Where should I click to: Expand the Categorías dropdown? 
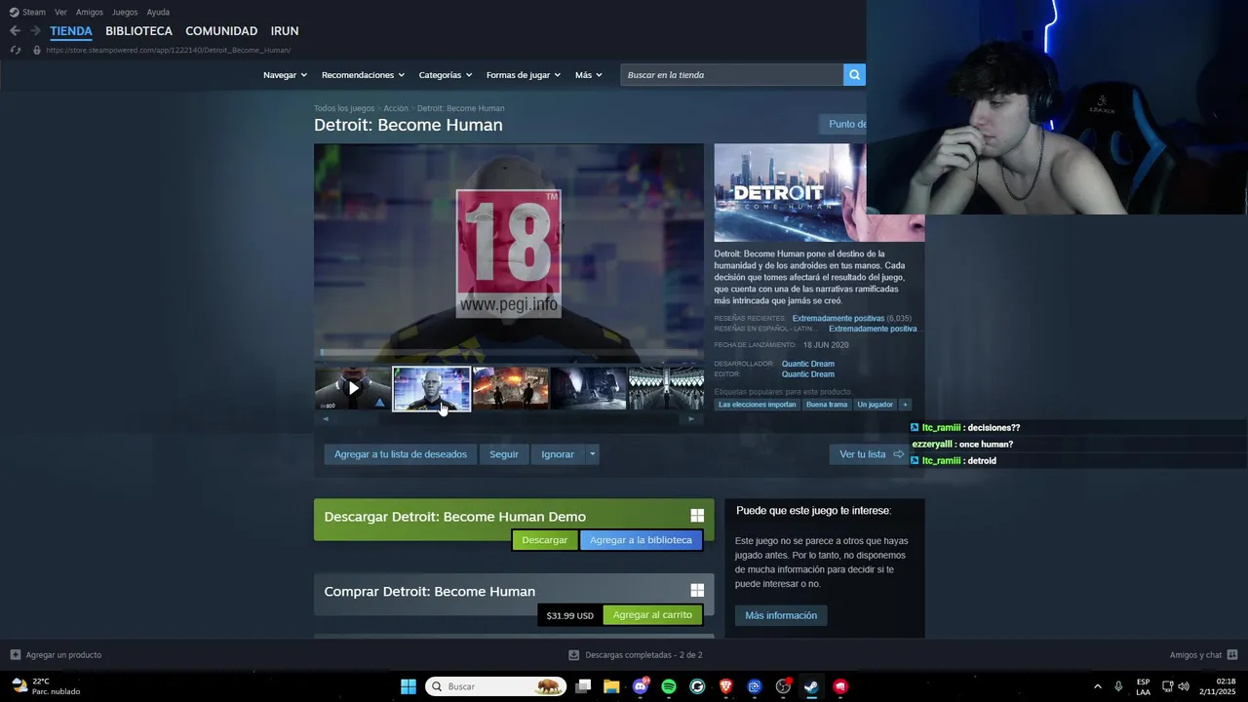click(445, 75)
